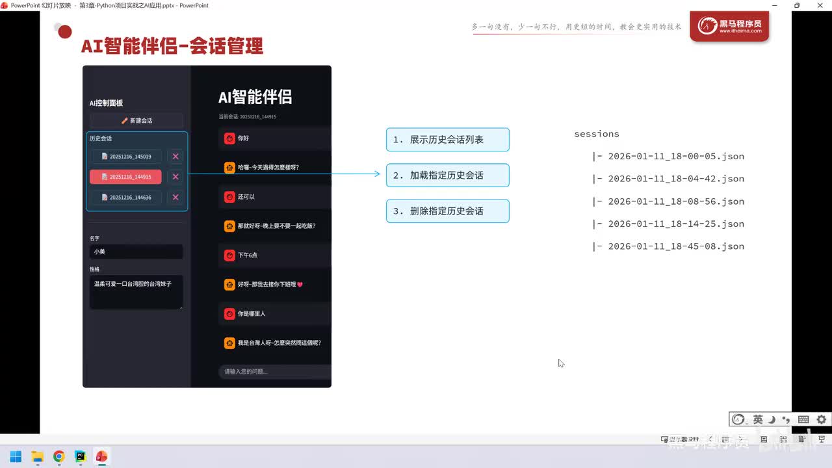Toggle the 英 English input mode
This screenshot has height=468, width=832.
tap(758, 420)
